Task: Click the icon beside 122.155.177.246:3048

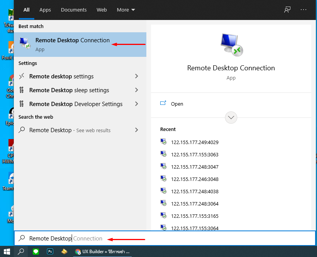Action: [x=163, y=179]
